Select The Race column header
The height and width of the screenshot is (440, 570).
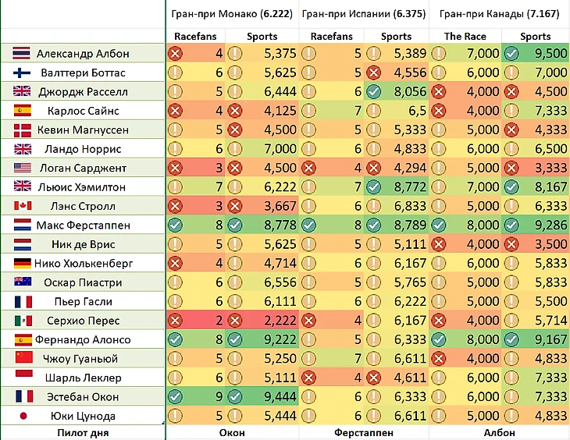[x=465, y=37]
